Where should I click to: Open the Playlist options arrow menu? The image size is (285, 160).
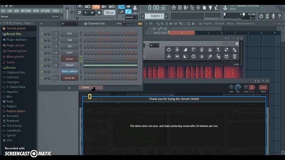pos(147,24)
